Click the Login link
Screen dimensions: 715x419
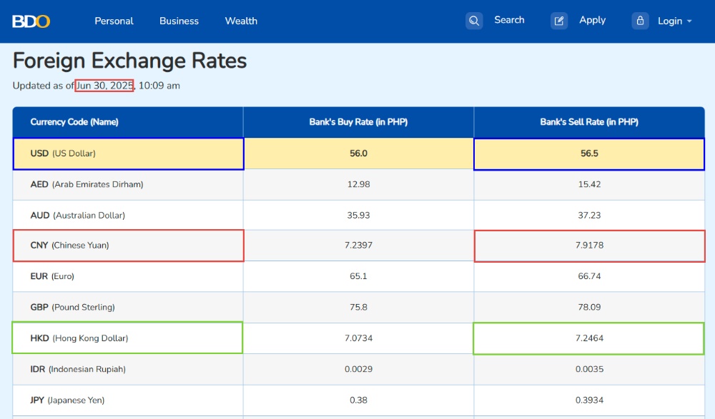(670, 21)
